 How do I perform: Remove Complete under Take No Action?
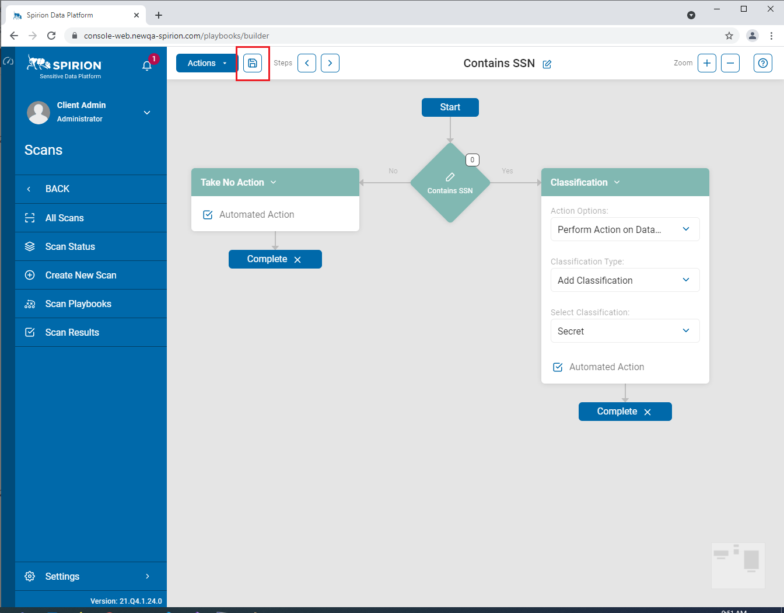(297, 260)
